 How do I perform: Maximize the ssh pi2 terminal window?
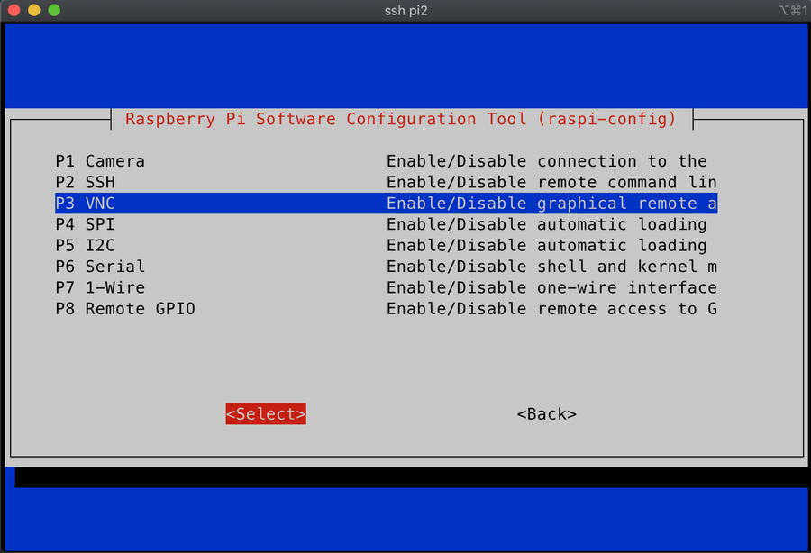click(x=54, y=10)
